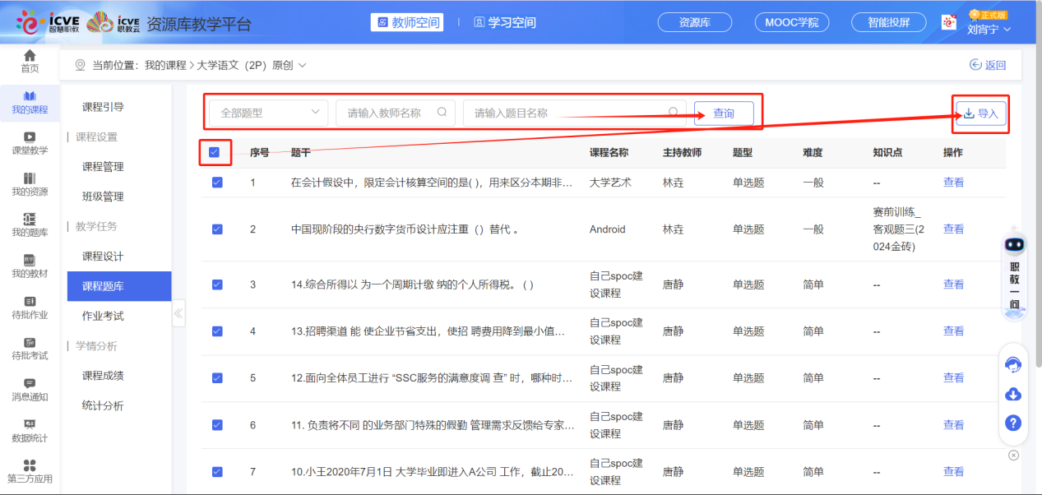Click the customer service headset icon

point(1013,365)
